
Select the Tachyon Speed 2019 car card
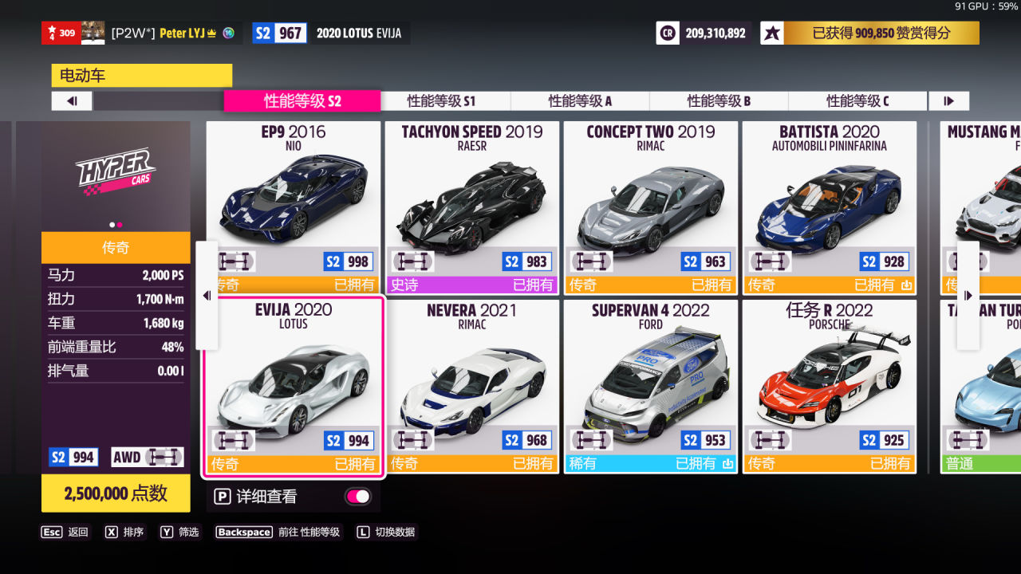[472, 208]
